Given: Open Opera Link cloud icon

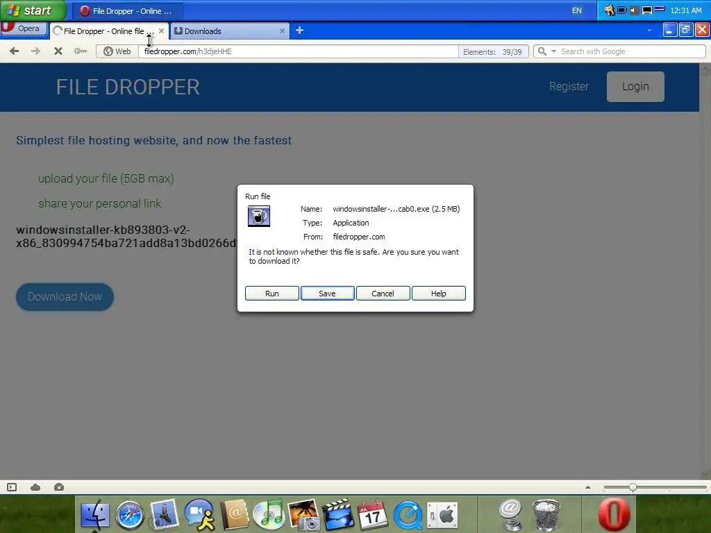Looking at the screenshot, I should (x=35, y=487).
